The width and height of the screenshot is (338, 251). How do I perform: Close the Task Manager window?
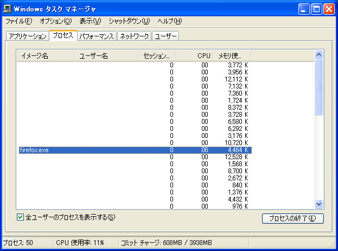329,9
